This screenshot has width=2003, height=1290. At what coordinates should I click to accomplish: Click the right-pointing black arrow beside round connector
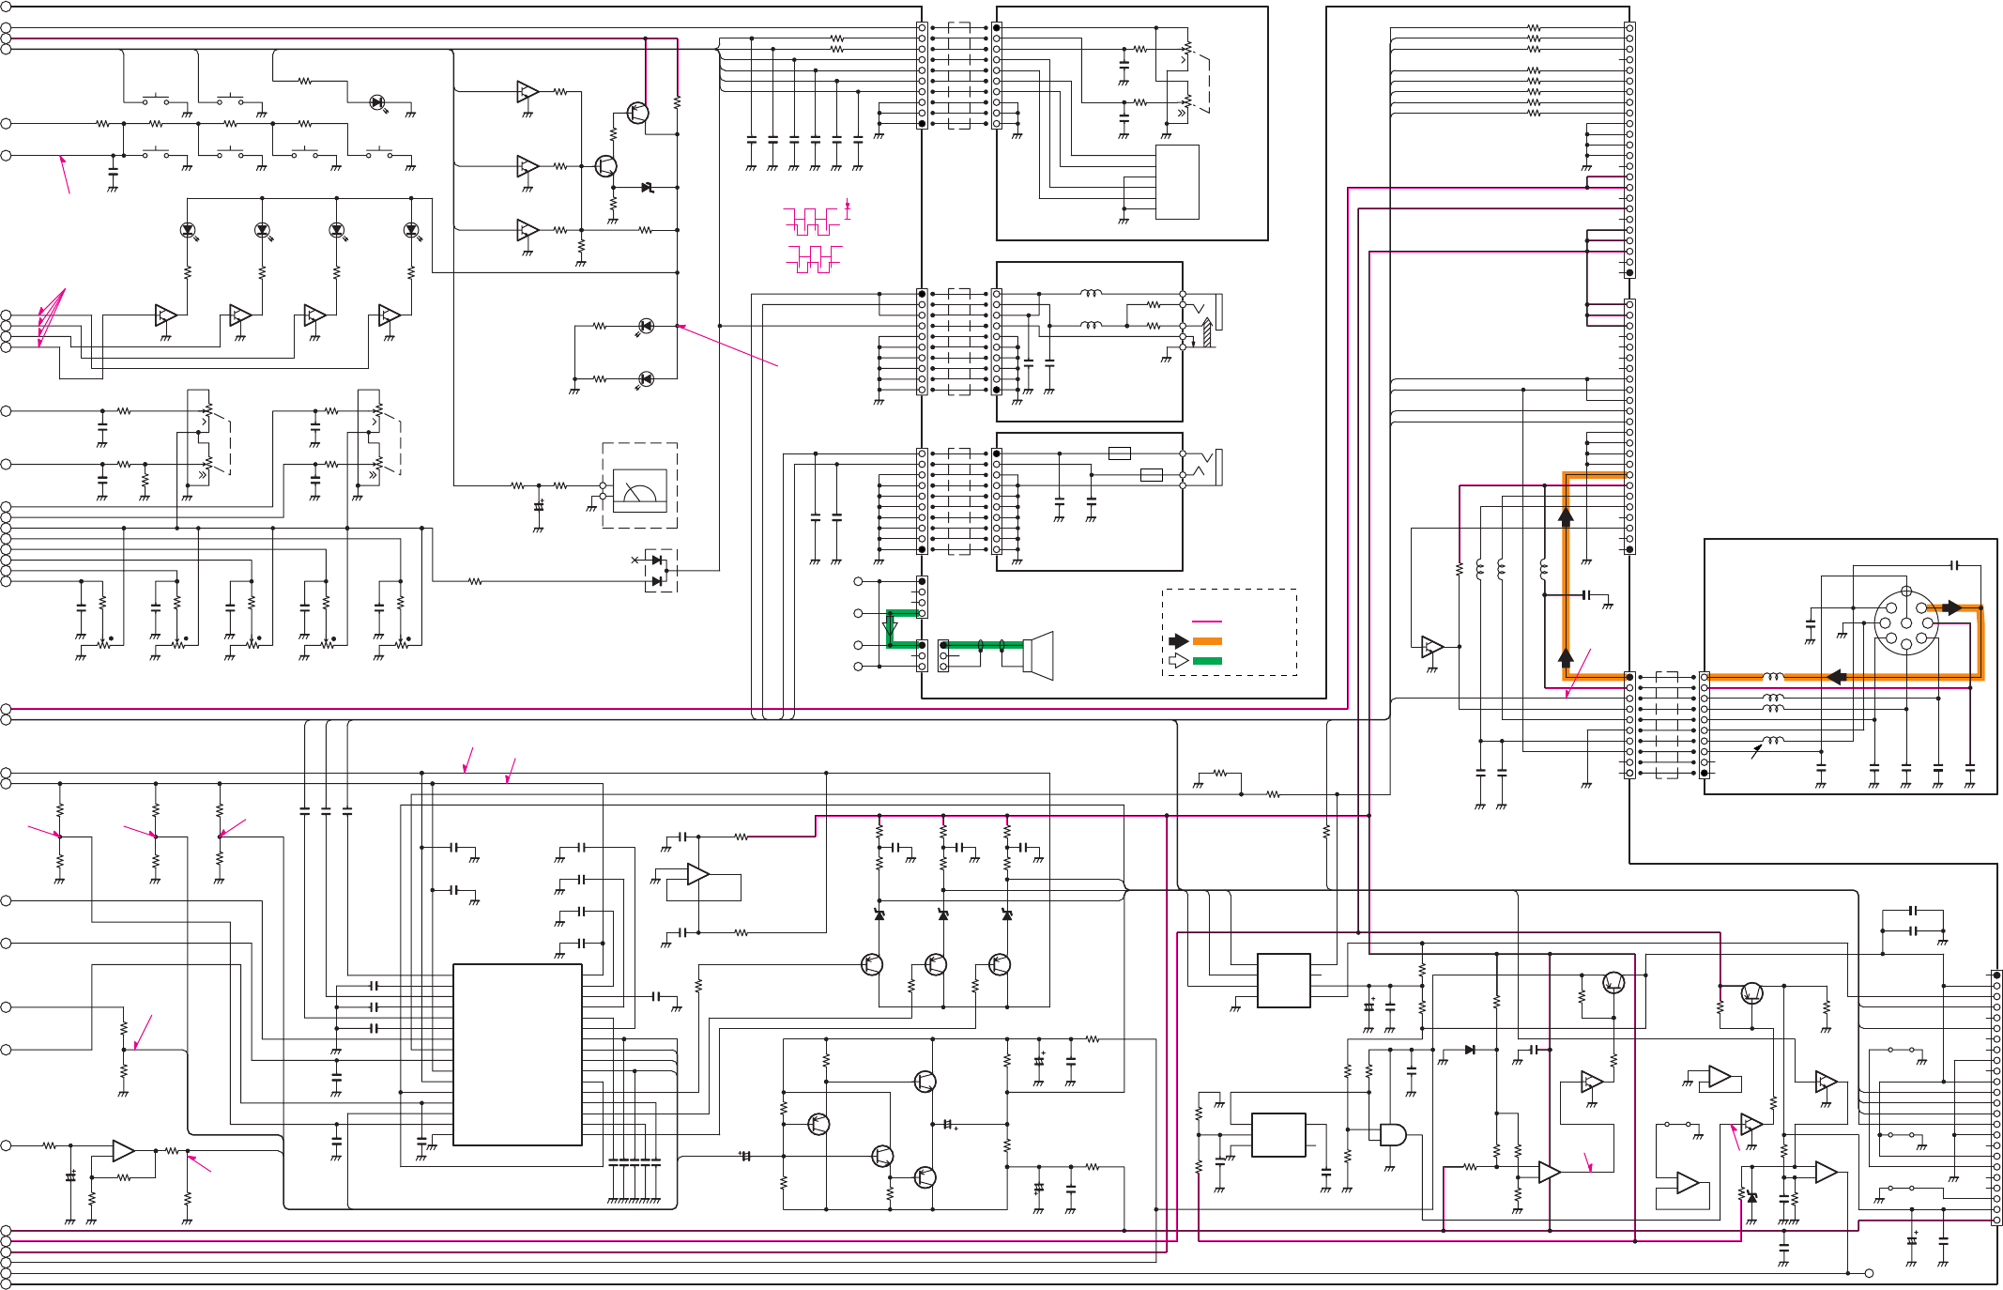point(1952,607)
